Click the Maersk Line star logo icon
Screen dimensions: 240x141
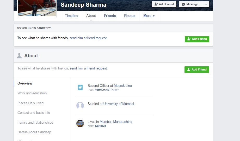80,87
